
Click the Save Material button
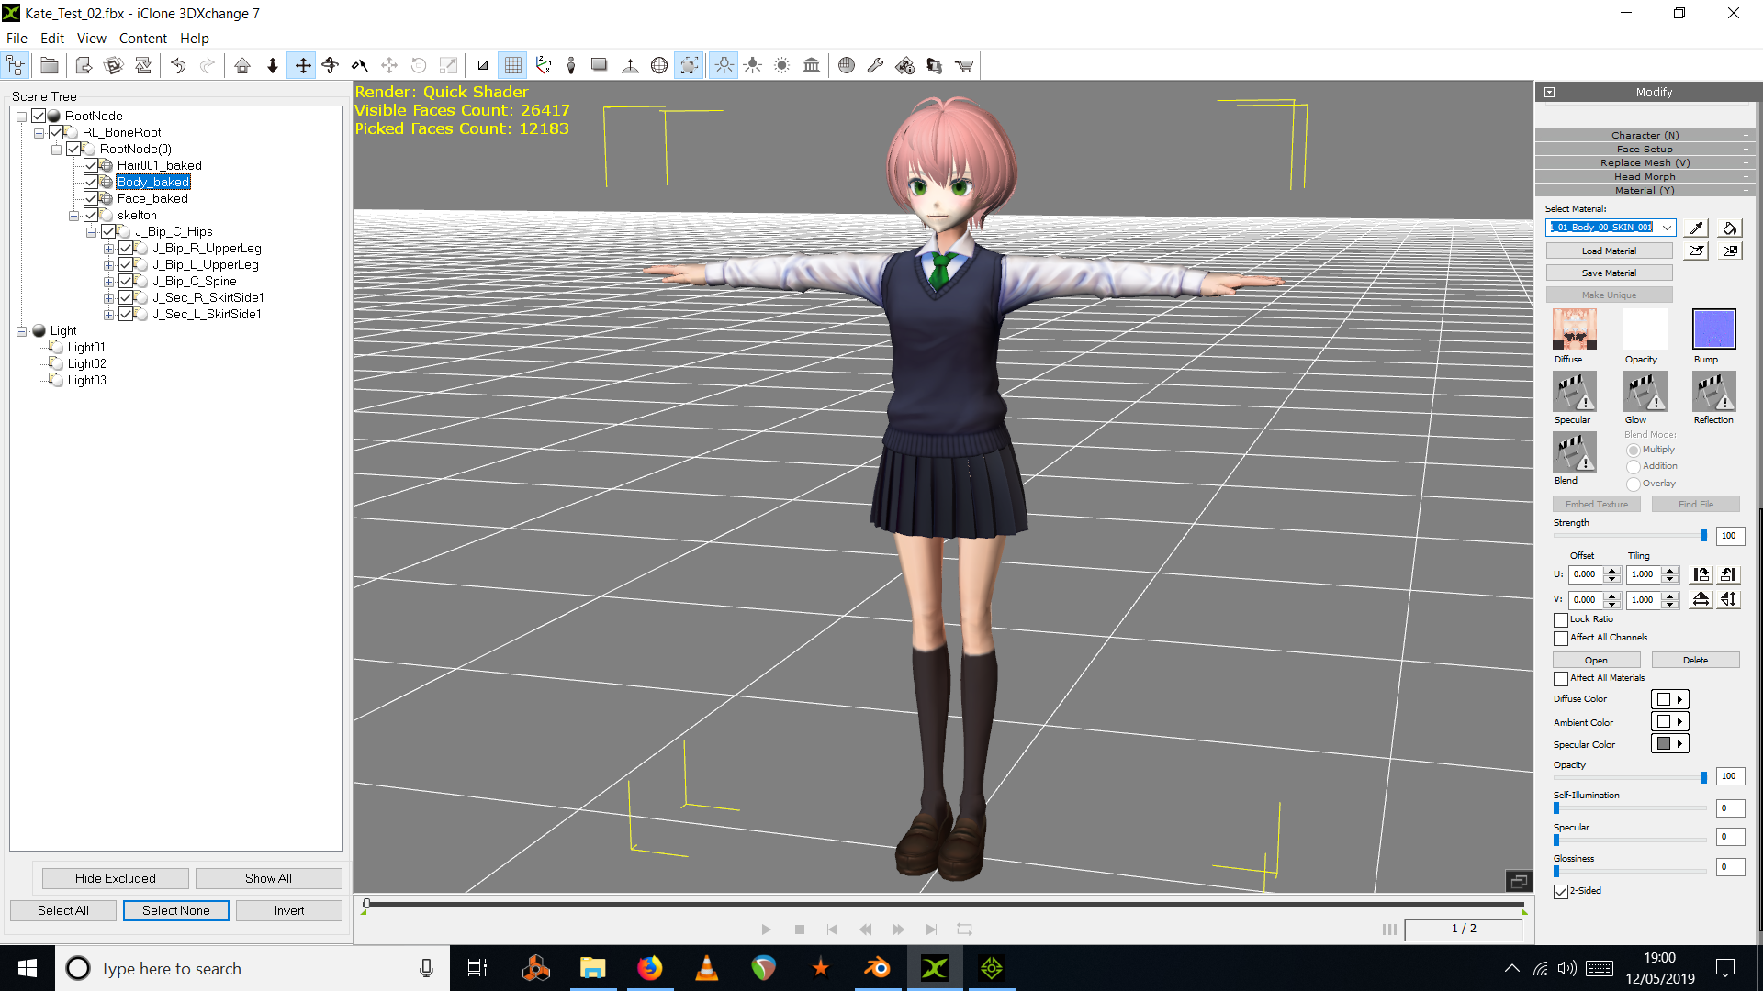coord(1609,273)
